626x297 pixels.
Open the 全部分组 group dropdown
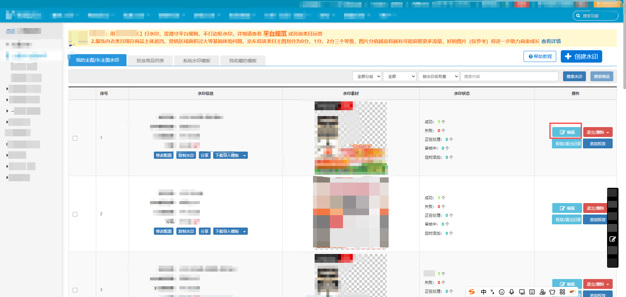click(x=367, y=76)
